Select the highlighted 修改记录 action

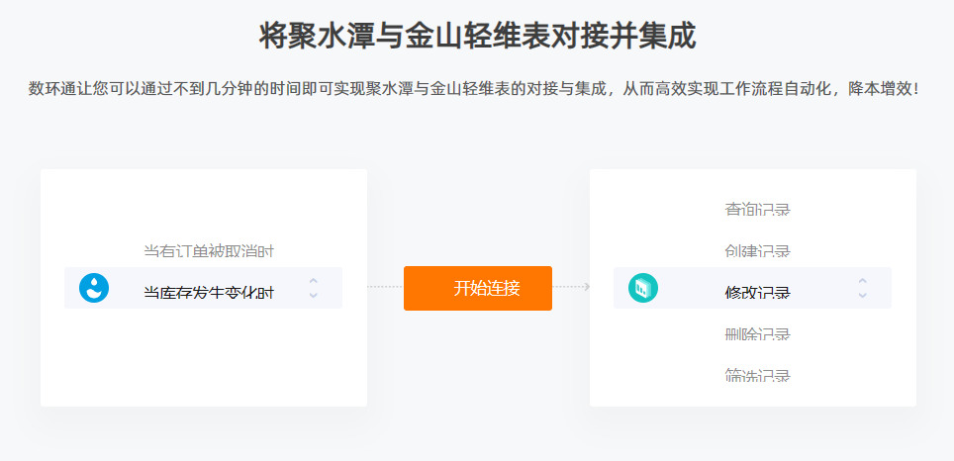pos(752,288)
